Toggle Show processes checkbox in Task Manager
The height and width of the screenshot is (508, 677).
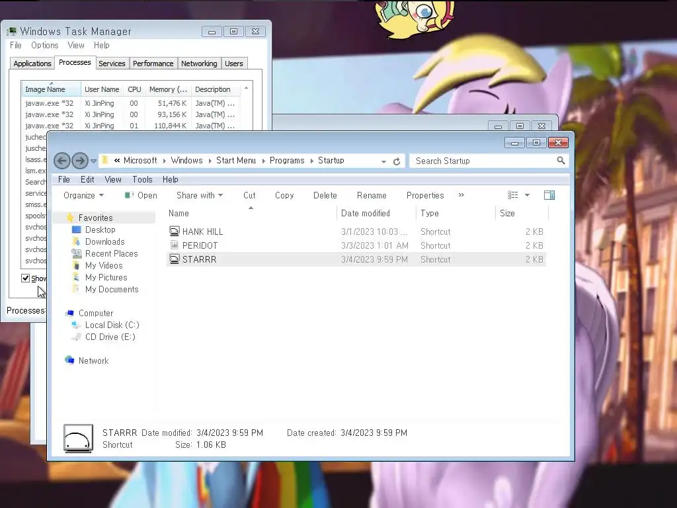point(26,278)
